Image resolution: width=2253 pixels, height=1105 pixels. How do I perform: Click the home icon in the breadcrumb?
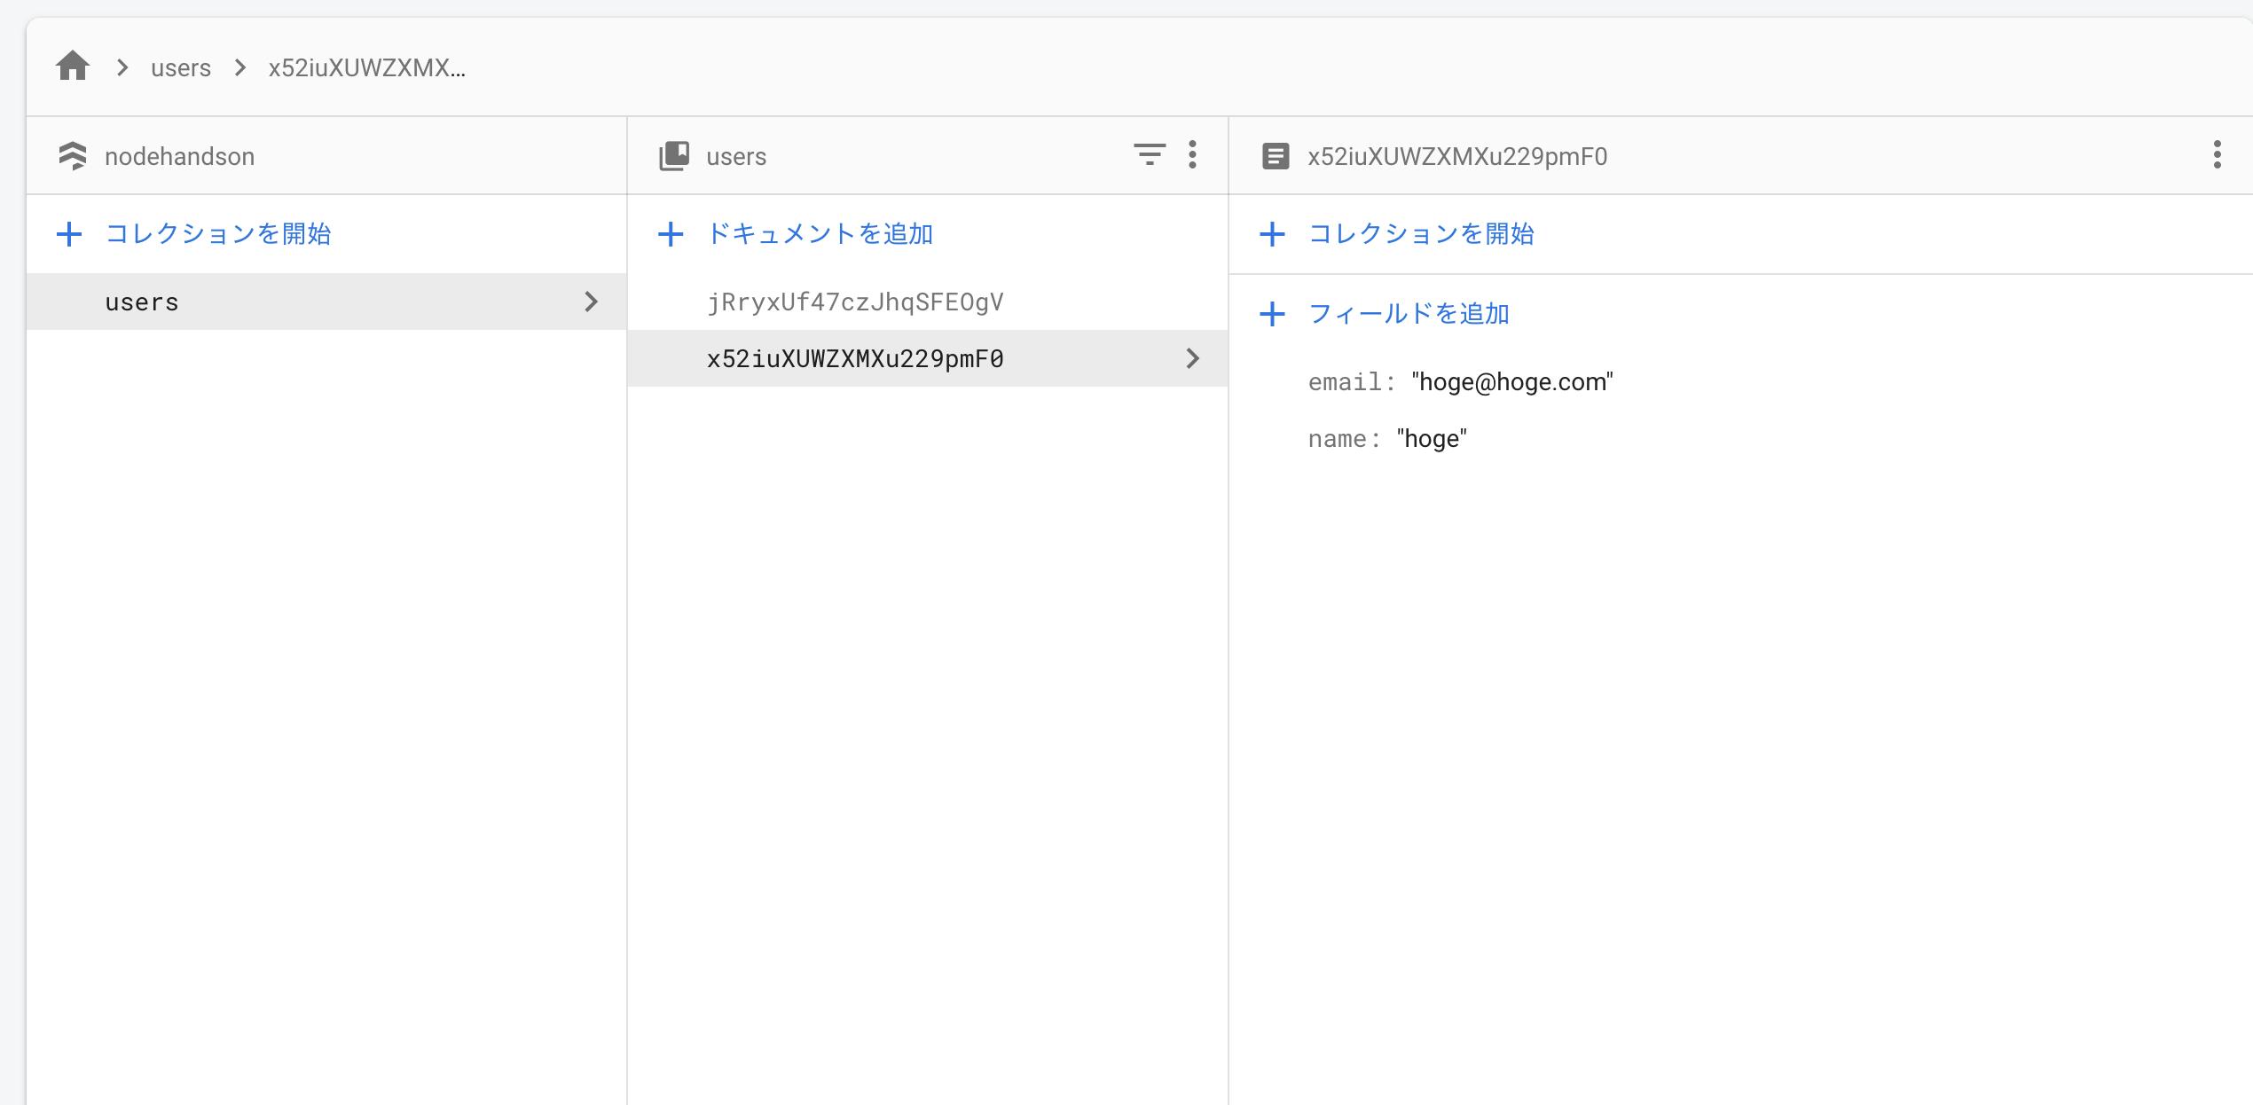(74, 67)
